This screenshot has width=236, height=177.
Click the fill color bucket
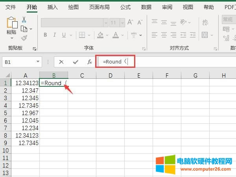pyautogui.click(x=100, y=35)
